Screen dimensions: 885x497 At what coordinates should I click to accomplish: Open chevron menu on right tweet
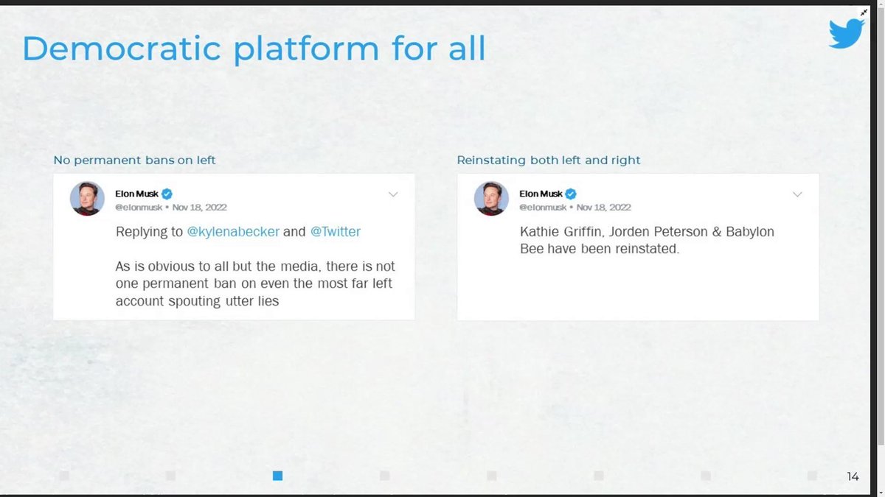[x=797, y=194]
